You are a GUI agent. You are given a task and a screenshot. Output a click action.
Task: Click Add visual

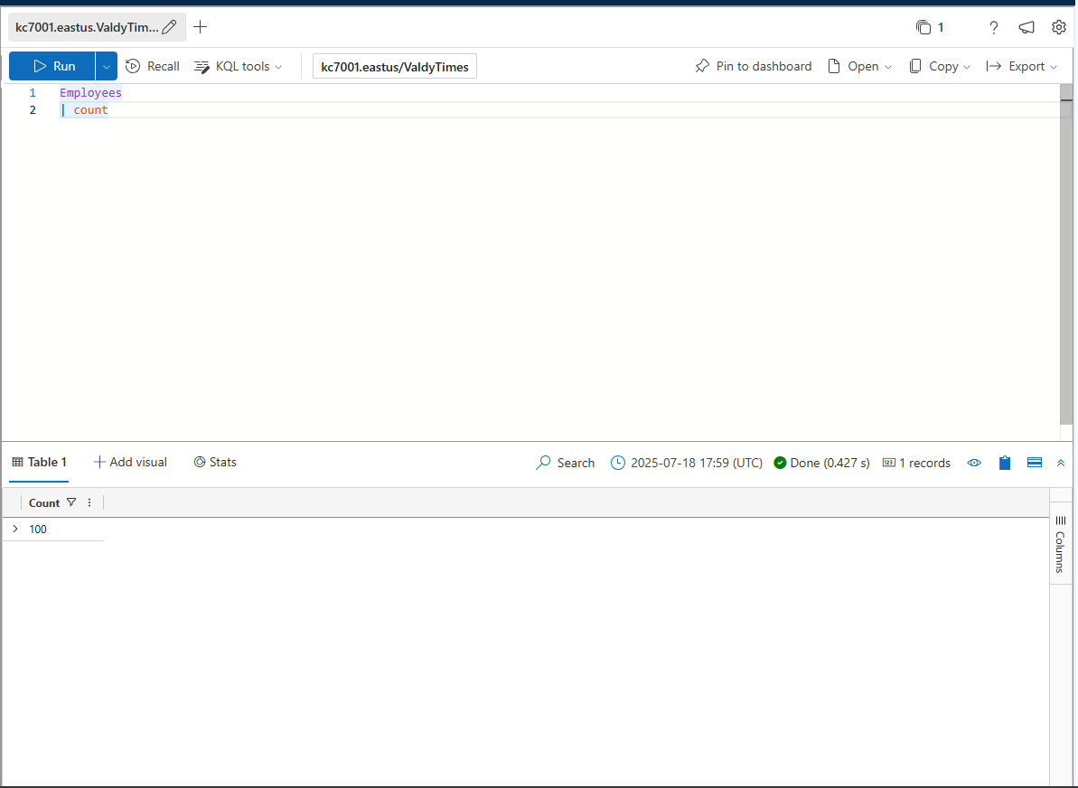coord(130,462)
